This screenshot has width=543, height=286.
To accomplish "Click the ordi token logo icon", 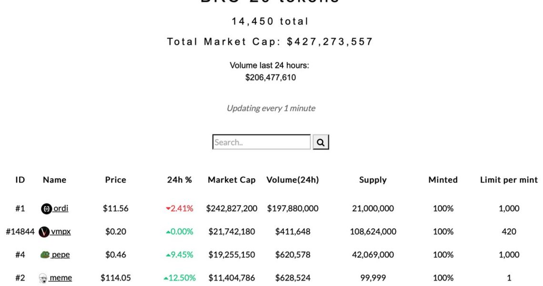I will [46, 209].
